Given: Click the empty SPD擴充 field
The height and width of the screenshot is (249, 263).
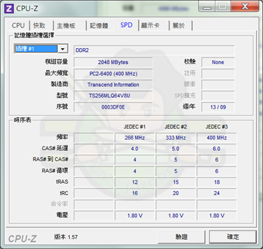Looking at the screenshot, I should click(218, 96).
